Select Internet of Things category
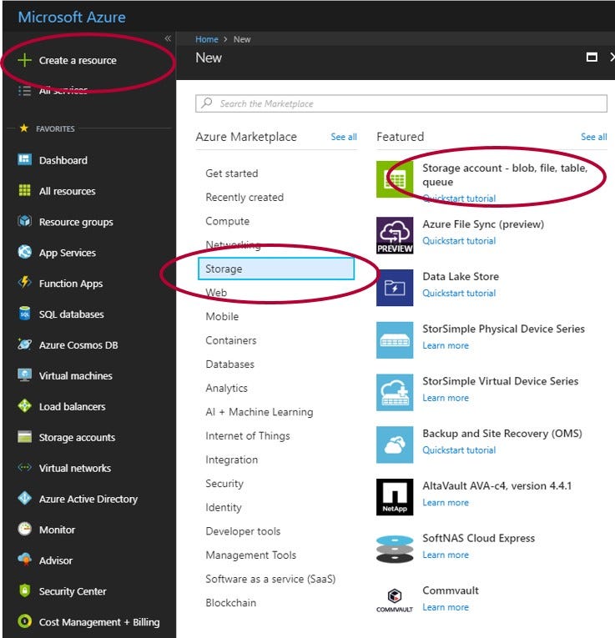Image resolution: width=615 pixels, height=638 pixels. [248, 436]
